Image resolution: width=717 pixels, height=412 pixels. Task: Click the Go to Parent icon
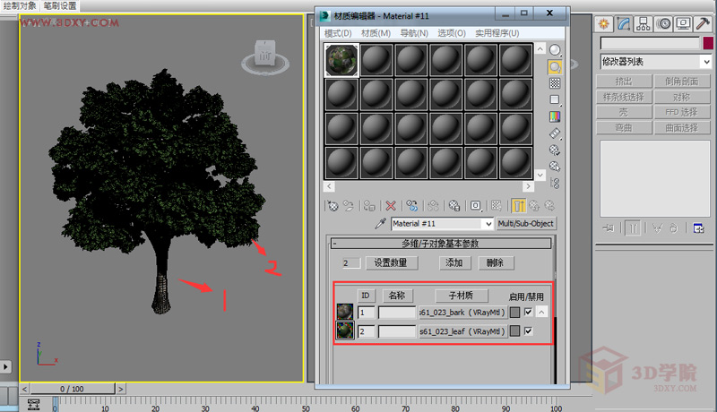click(534, 206)
